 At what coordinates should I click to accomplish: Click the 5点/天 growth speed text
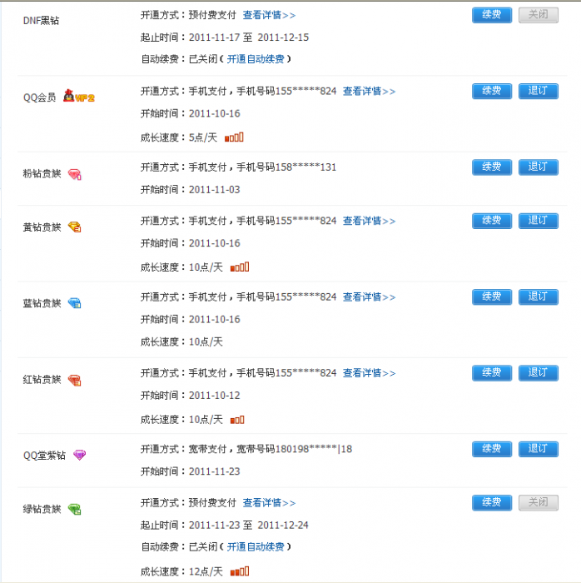[203, 137]
